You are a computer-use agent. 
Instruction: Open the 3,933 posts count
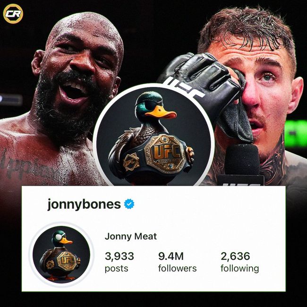click(119, 262)
